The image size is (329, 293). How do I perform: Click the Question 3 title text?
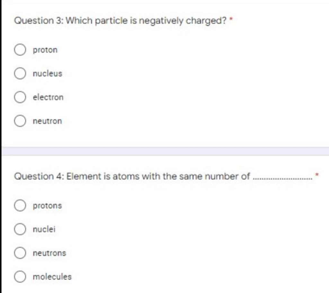[120, 21]
